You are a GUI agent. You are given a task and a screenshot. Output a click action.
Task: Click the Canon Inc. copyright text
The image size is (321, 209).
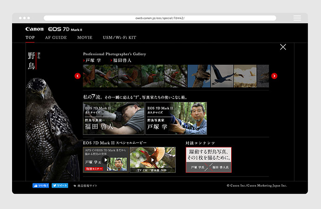[257, 185]
